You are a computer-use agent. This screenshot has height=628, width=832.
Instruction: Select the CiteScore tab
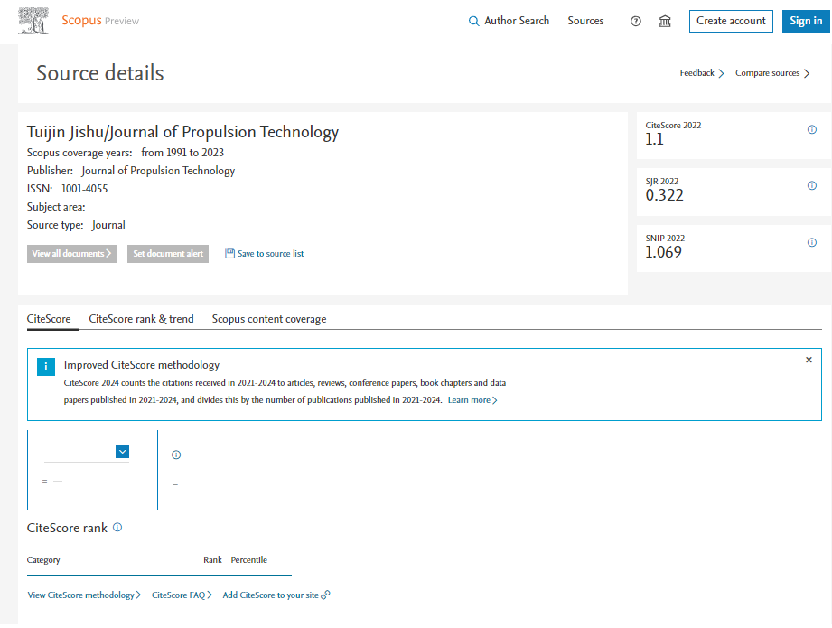(x=49, y=319)
